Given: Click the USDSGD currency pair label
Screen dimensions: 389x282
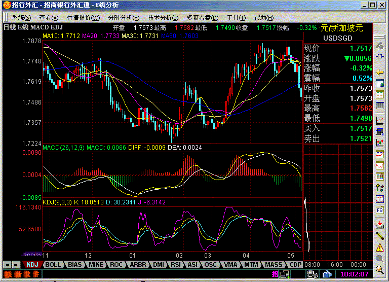Looking at the screenshot, I should coord(338,38).
